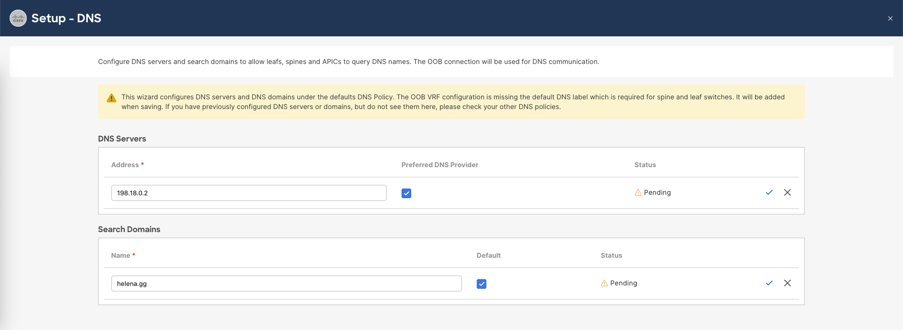
Task: Click the Address column header
Action: pos(125,165)
